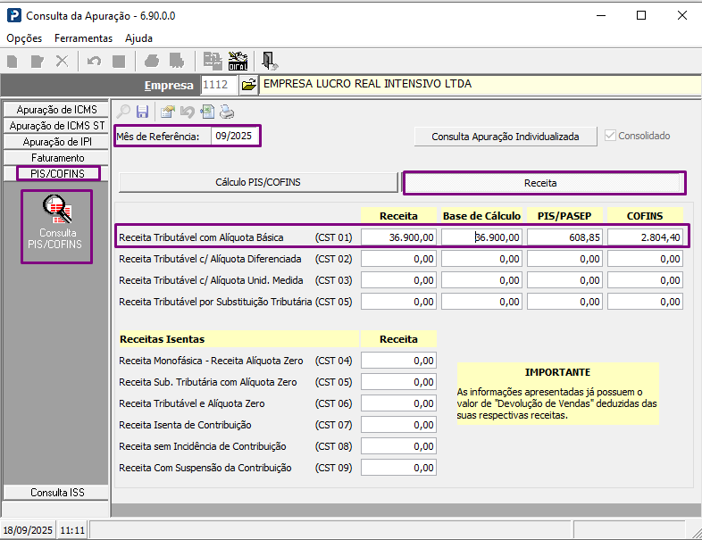Click the save diskette icon
This screenshot has height=540, width=702.
142,112
